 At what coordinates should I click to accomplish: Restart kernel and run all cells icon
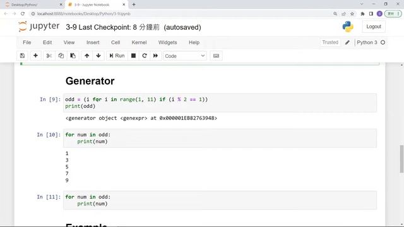(x=156, y=55)
